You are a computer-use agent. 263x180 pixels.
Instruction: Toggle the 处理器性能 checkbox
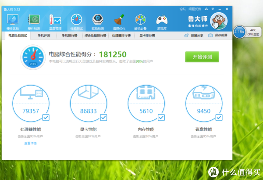(46, 118)
